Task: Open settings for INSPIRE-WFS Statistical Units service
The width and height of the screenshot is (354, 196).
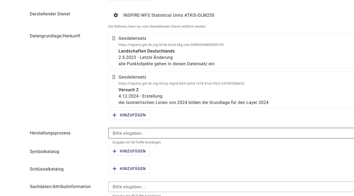Action: tap(116, 15)
